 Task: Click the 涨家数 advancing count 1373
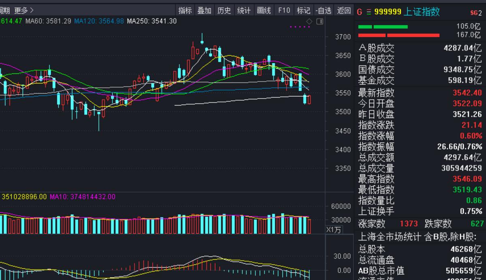click(409, 224)
